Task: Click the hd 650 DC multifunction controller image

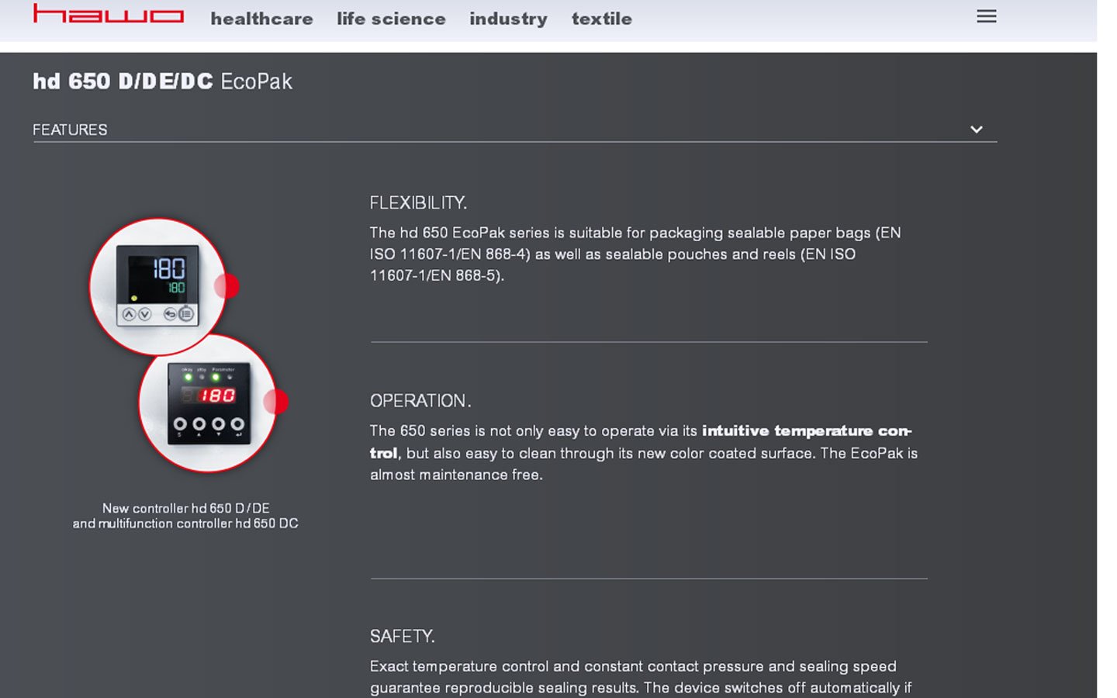Action: click(x=207, y=403)
